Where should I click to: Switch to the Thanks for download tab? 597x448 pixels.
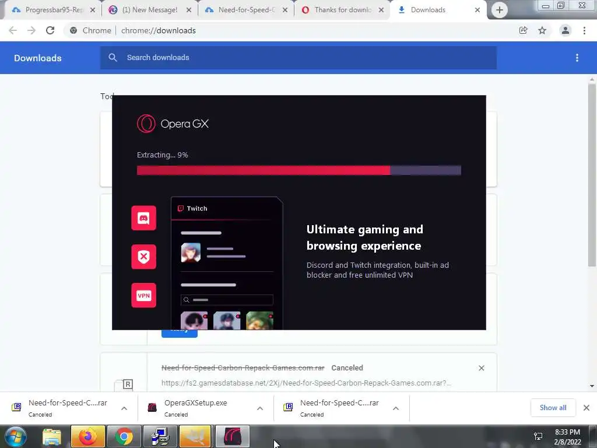point(342,10)
